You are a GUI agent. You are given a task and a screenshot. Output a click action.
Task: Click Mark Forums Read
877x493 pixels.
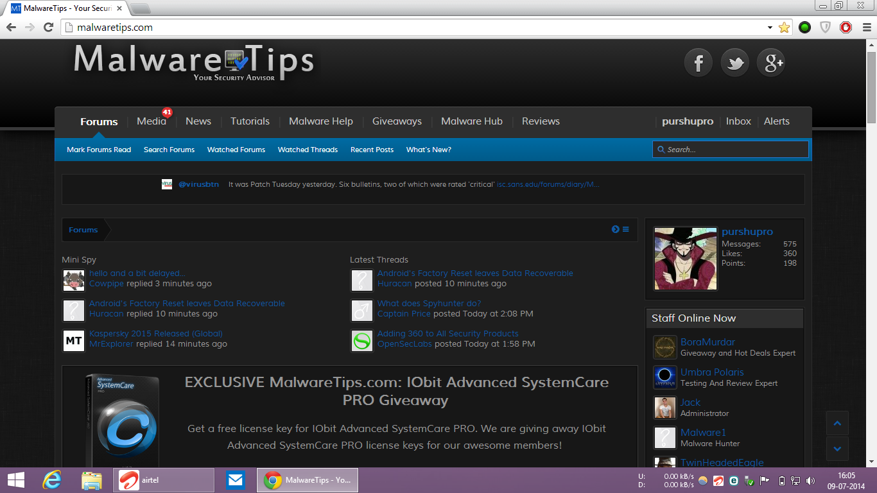tap(99, 150)
